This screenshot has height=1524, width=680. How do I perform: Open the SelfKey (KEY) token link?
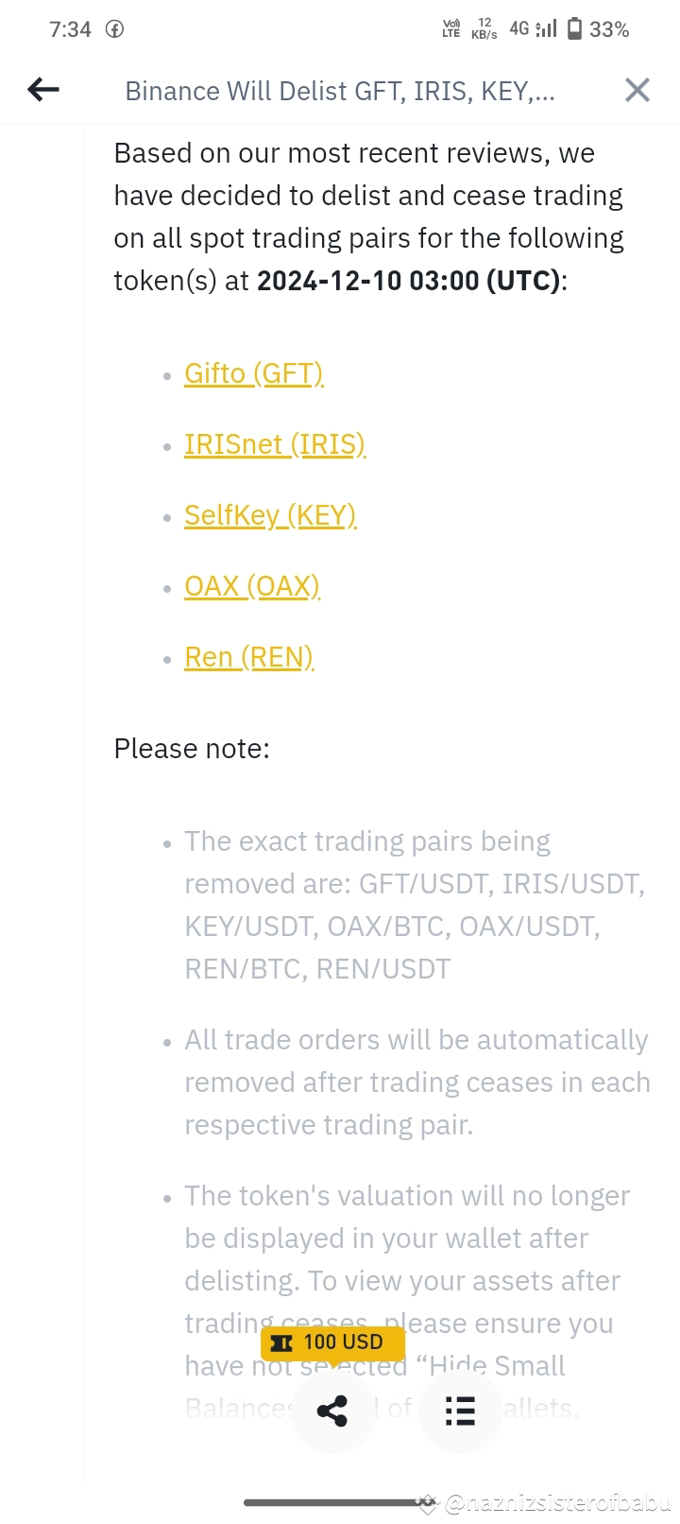pyautogui.click(x=270, y=515)
